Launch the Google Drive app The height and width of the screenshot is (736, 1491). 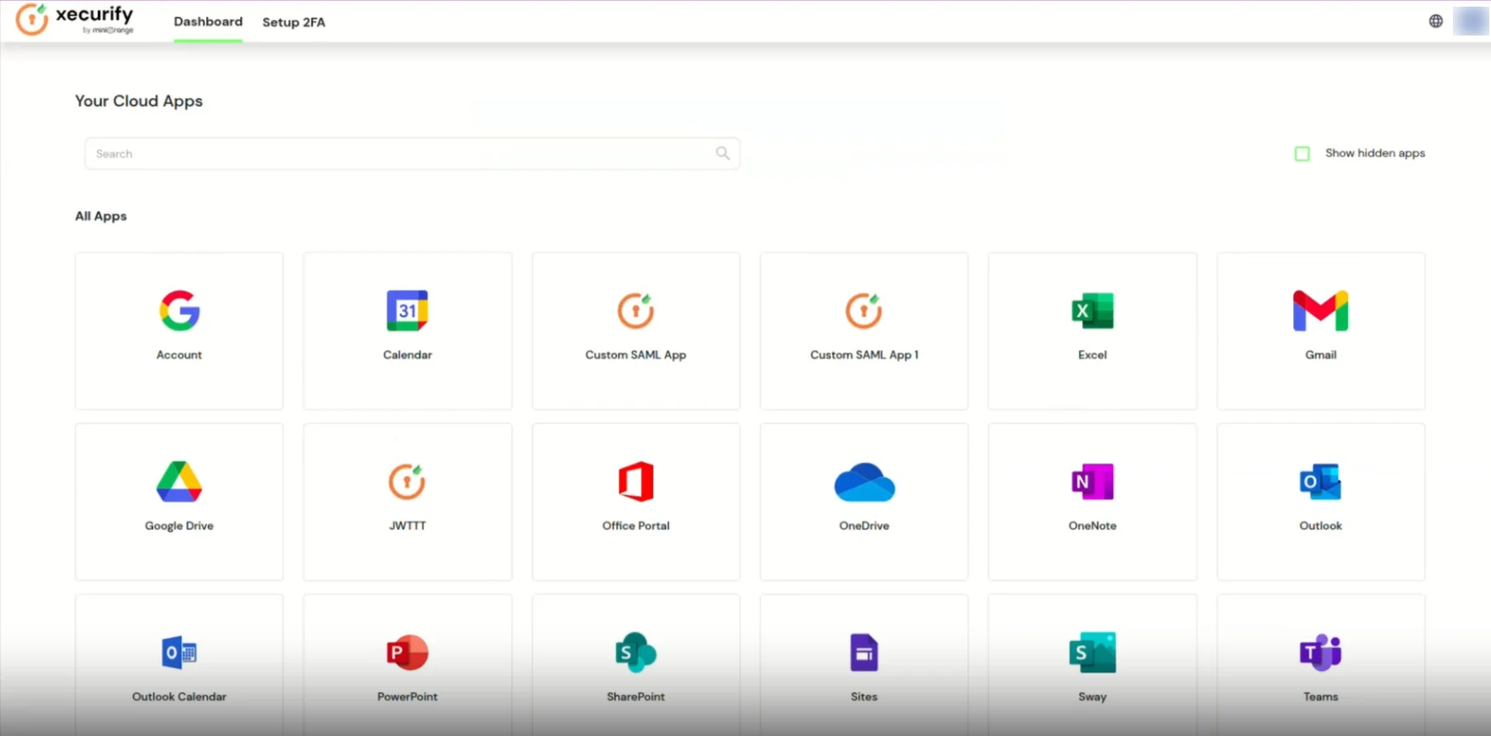click(179, 502)
